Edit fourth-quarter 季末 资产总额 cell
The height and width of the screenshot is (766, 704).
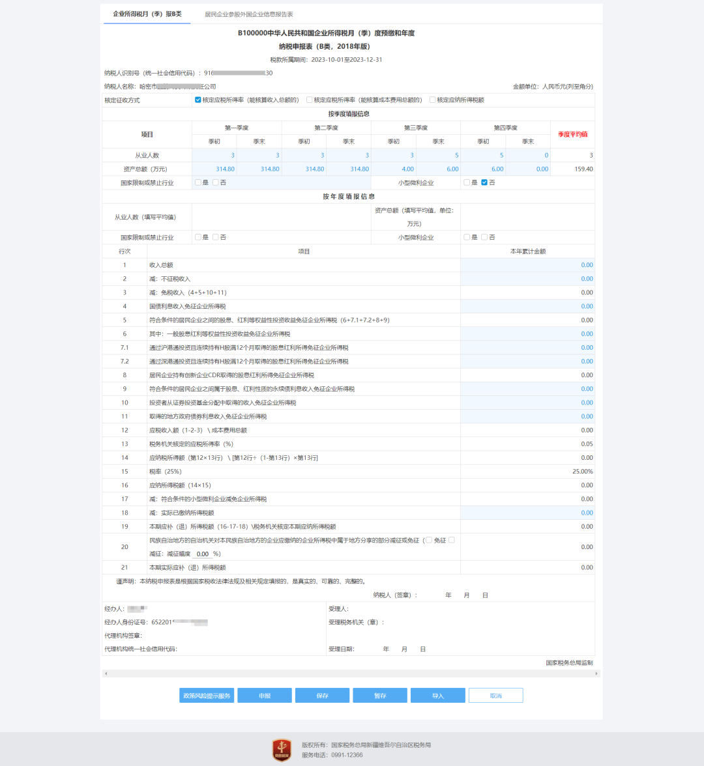click(528, 169)
